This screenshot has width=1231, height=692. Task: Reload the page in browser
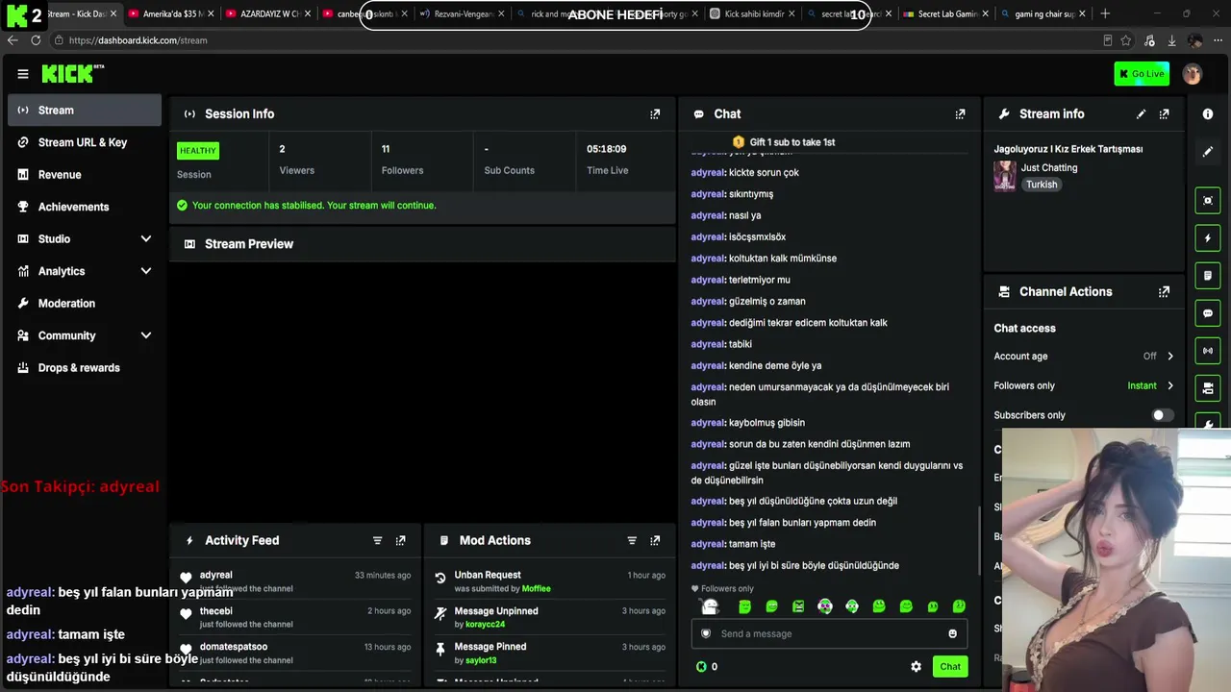(x=36, y=40)
